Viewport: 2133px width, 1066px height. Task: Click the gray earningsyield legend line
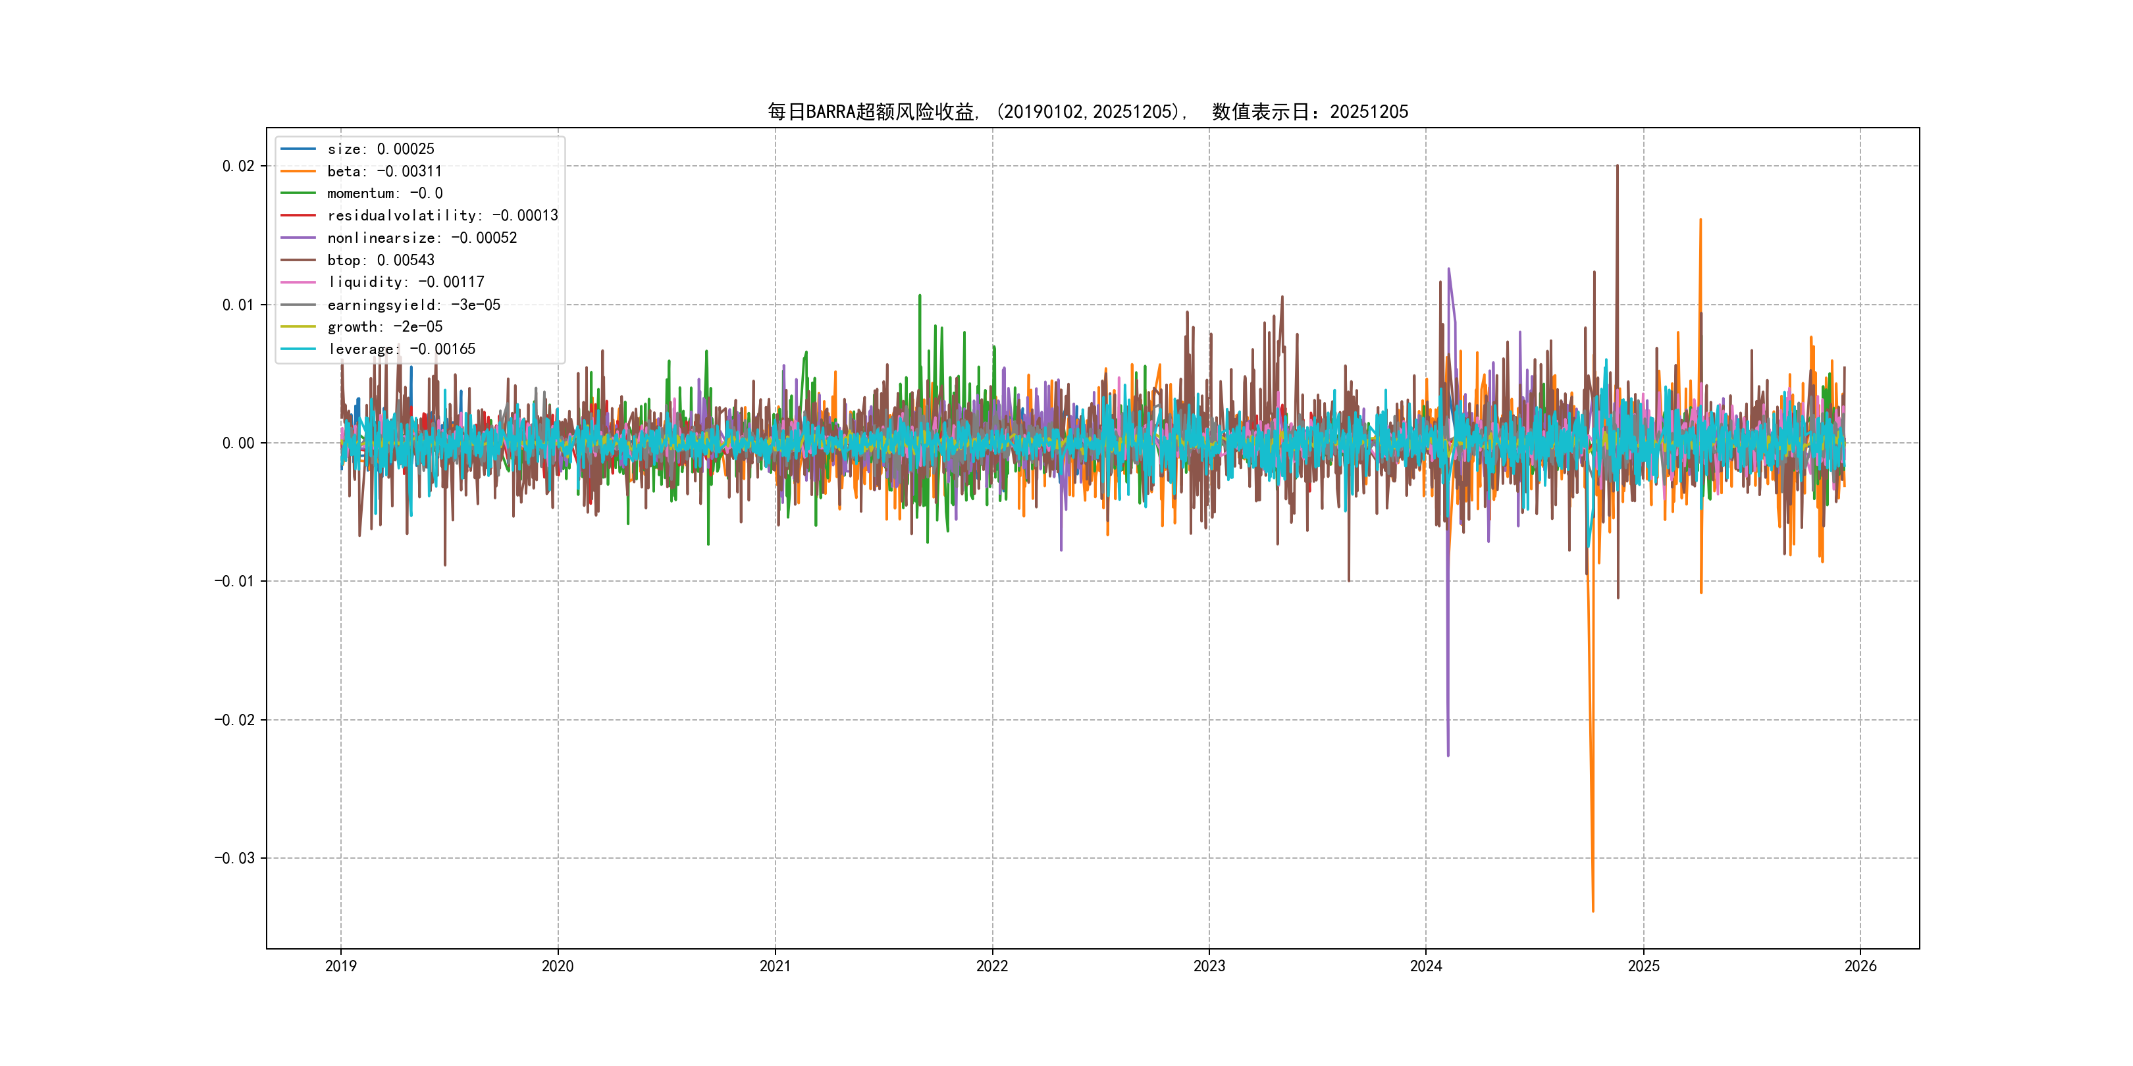[298, 305]
